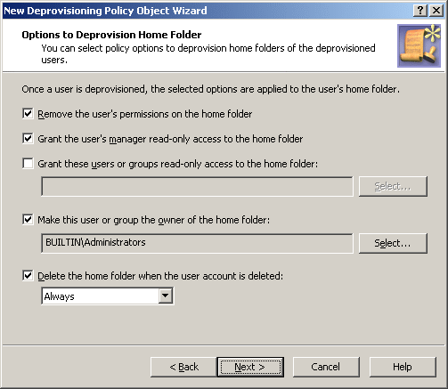Click the Options to Deprovision Home Folder heading
The height and width of the screenshot is (389, 448).
(111, 35)
